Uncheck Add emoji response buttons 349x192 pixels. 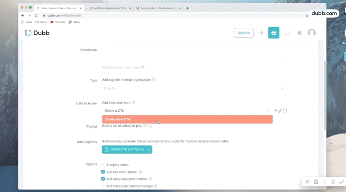pos(103,179)
